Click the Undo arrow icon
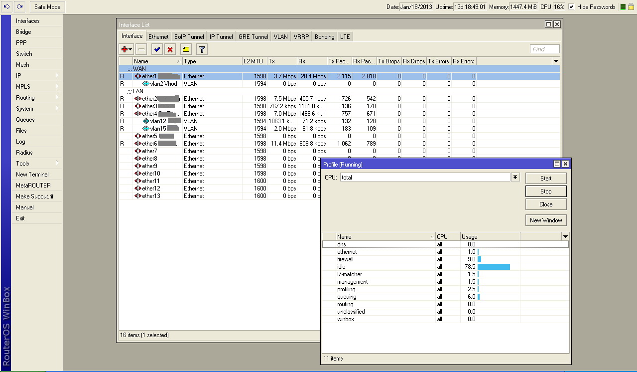 [x=6, y=7]
